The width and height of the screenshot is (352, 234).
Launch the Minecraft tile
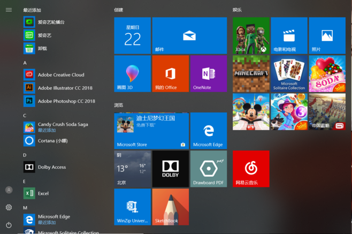tap(251, 74)
